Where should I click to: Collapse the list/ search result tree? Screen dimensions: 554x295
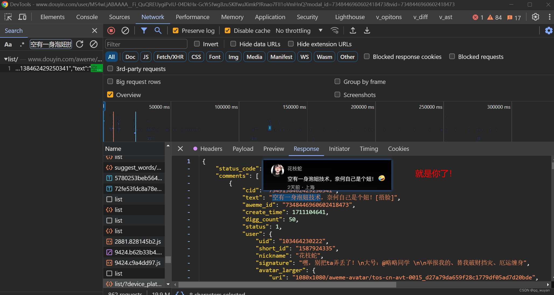[6, 59]
